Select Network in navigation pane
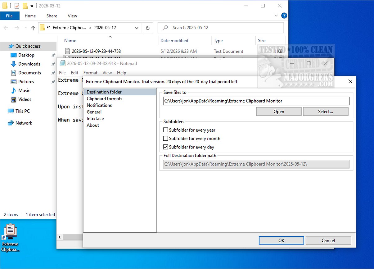 [24, 123]
